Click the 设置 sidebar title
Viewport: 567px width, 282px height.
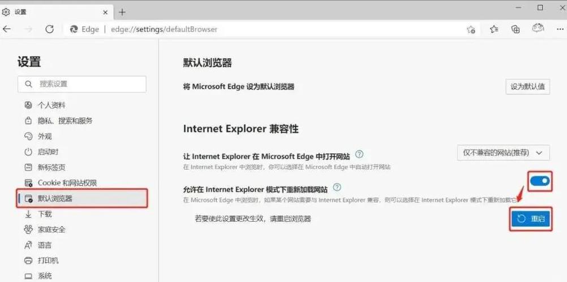[x=29, y=61]
